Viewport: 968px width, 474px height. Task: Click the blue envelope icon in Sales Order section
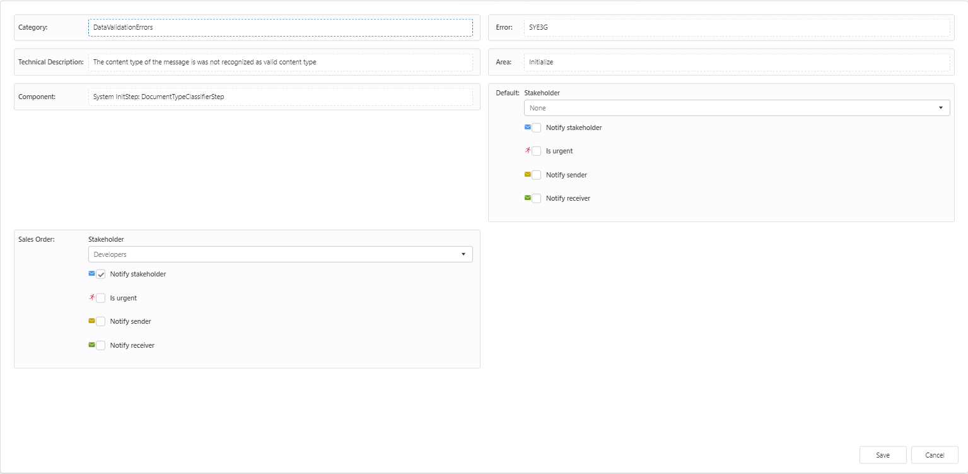point(91,274)
